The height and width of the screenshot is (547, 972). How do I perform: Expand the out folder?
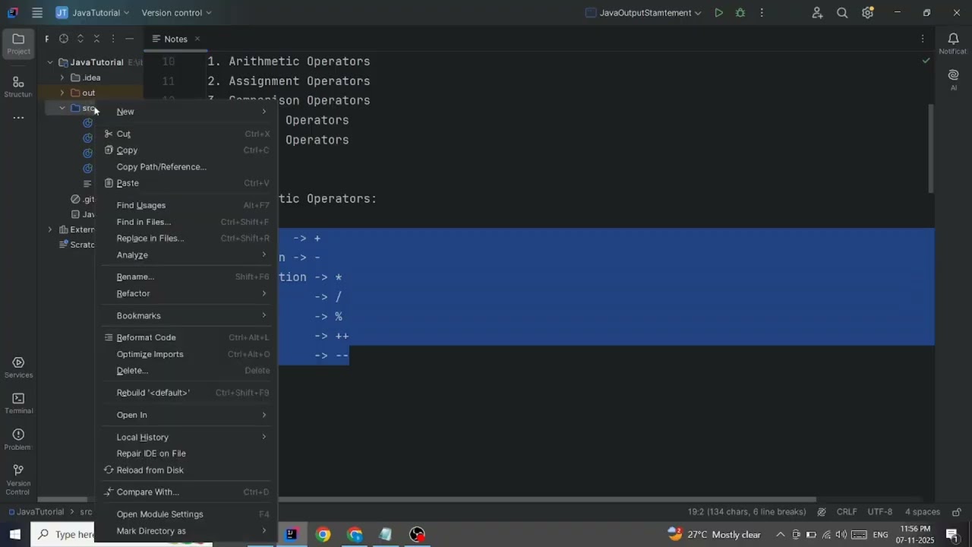pyautogui.click(x=62, y=93)
